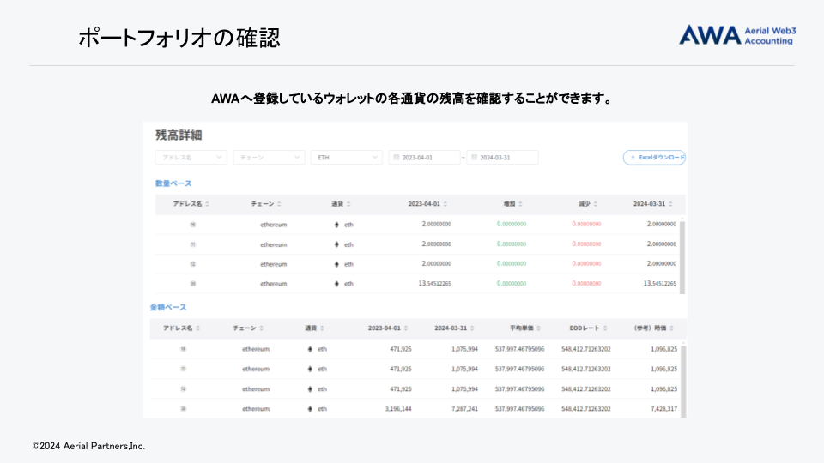Viewport: 824px width, 463px height.
Task: Click the Excelダウンロード button
Action: (654, 158)
